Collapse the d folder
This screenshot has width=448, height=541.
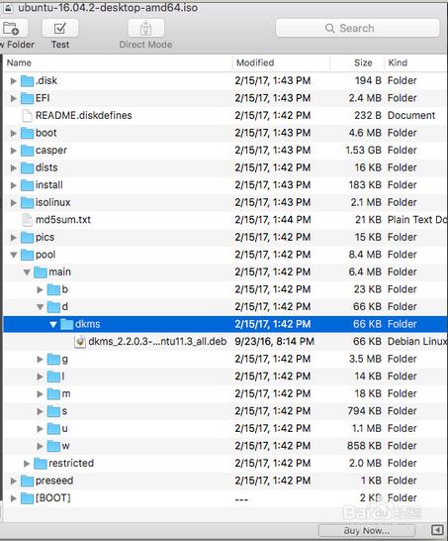[x=40, y=307]
